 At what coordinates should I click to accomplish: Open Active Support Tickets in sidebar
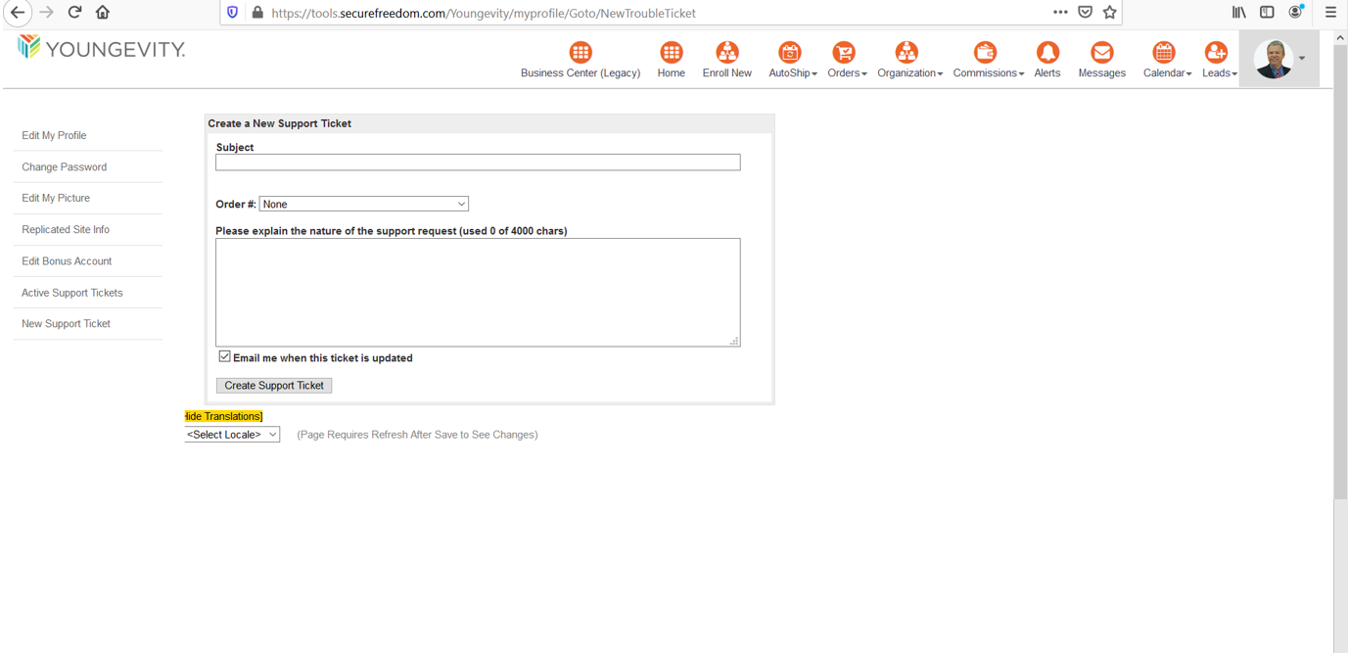(x=72, y=293)
